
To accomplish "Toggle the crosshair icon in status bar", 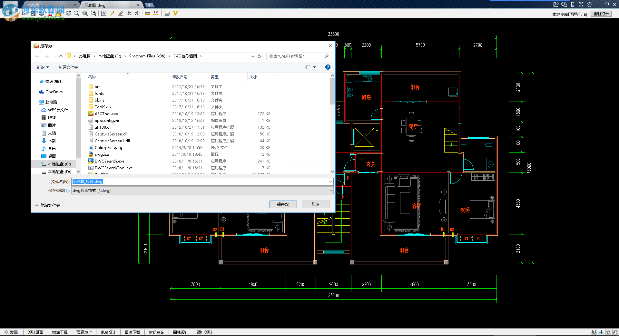I will (x=601, y=332).
